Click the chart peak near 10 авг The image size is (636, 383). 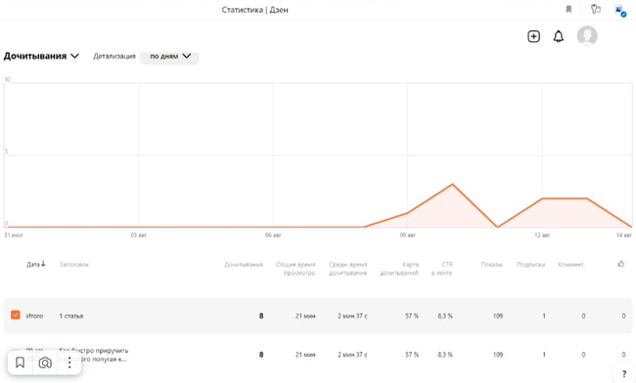pos(453,185)
